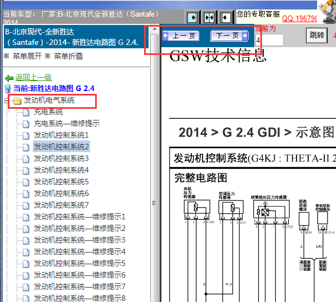Click page icon beside 发动机控制系统7
336x302 pixels.
(26, 205)
